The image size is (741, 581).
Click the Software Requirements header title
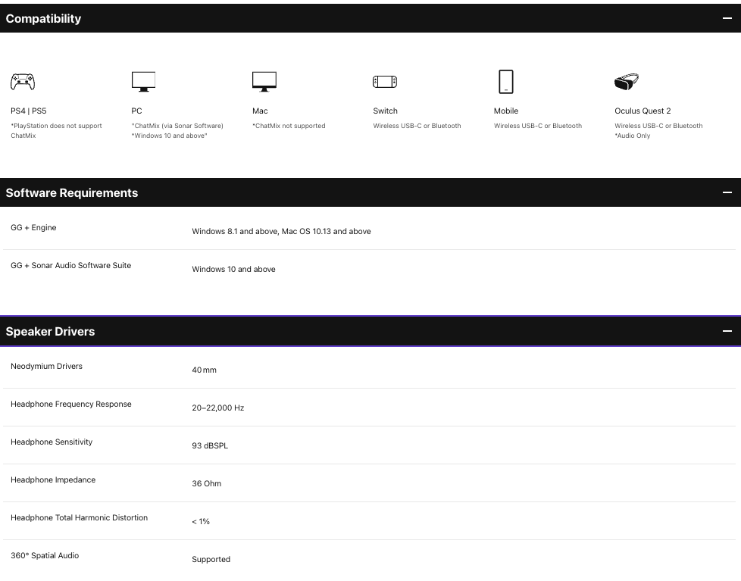tap(72, 193)
